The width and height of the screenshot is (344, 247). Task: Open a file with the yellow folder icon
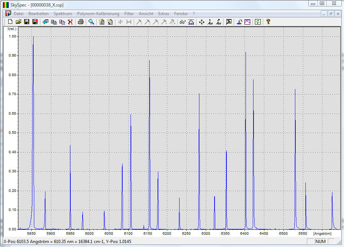[18, 22]
